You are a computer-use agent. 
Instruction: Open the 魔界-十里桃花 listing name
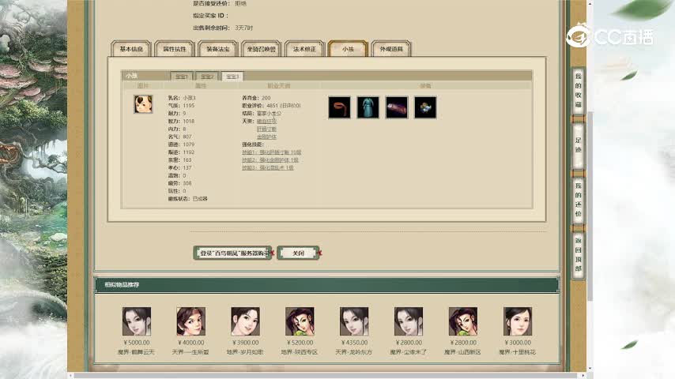tap(518, 352)
